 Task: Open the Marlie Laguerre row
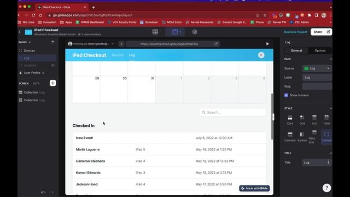point(169,149)
